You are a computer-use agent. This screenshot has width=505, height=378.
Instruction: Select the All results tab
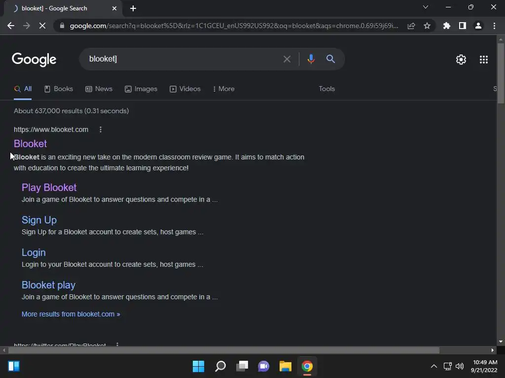click(23, 89)
